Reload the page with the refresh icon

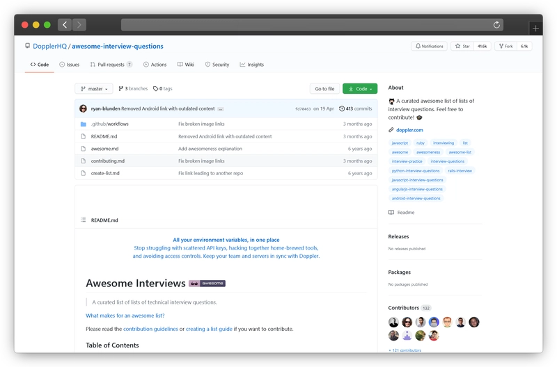tap(496, 24)
